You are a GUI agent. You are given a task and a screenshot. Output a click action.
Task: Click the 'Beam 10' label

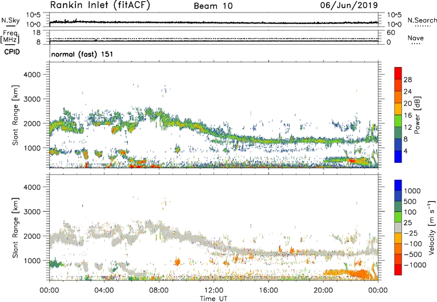coord(213,6)
